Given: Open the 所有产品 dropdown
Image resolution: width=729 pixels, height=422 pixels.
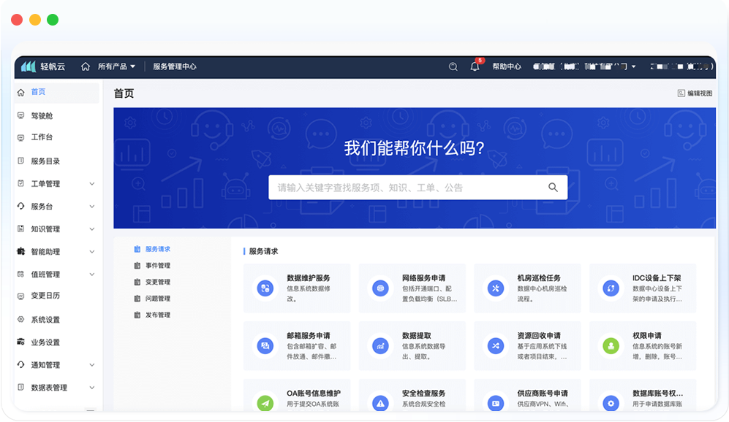Looking at the screenshot, I should point(117,66).
